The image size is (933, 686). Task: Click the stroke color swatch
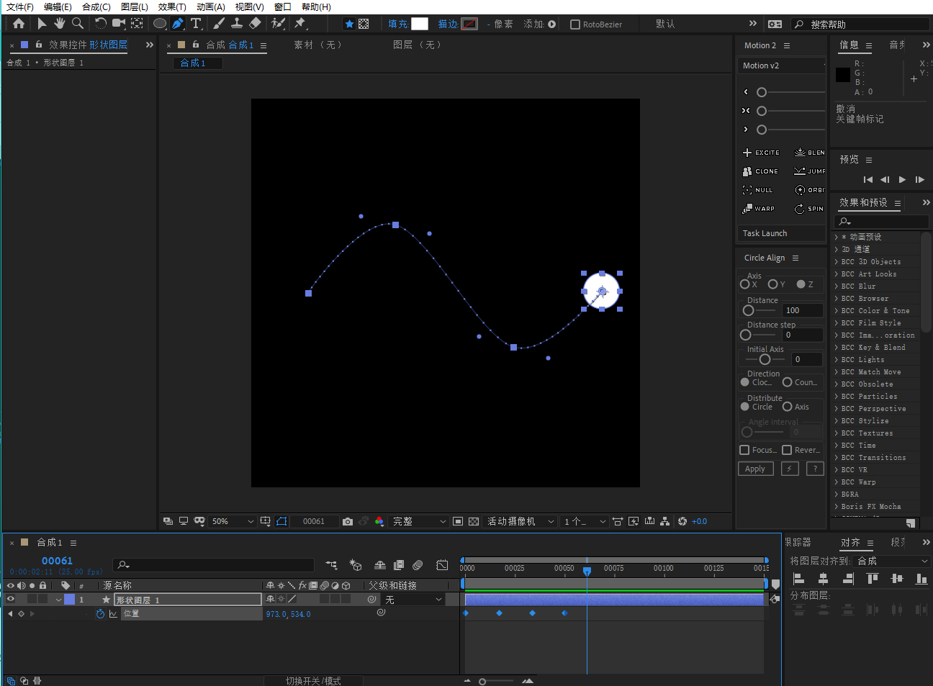(469, 24)
